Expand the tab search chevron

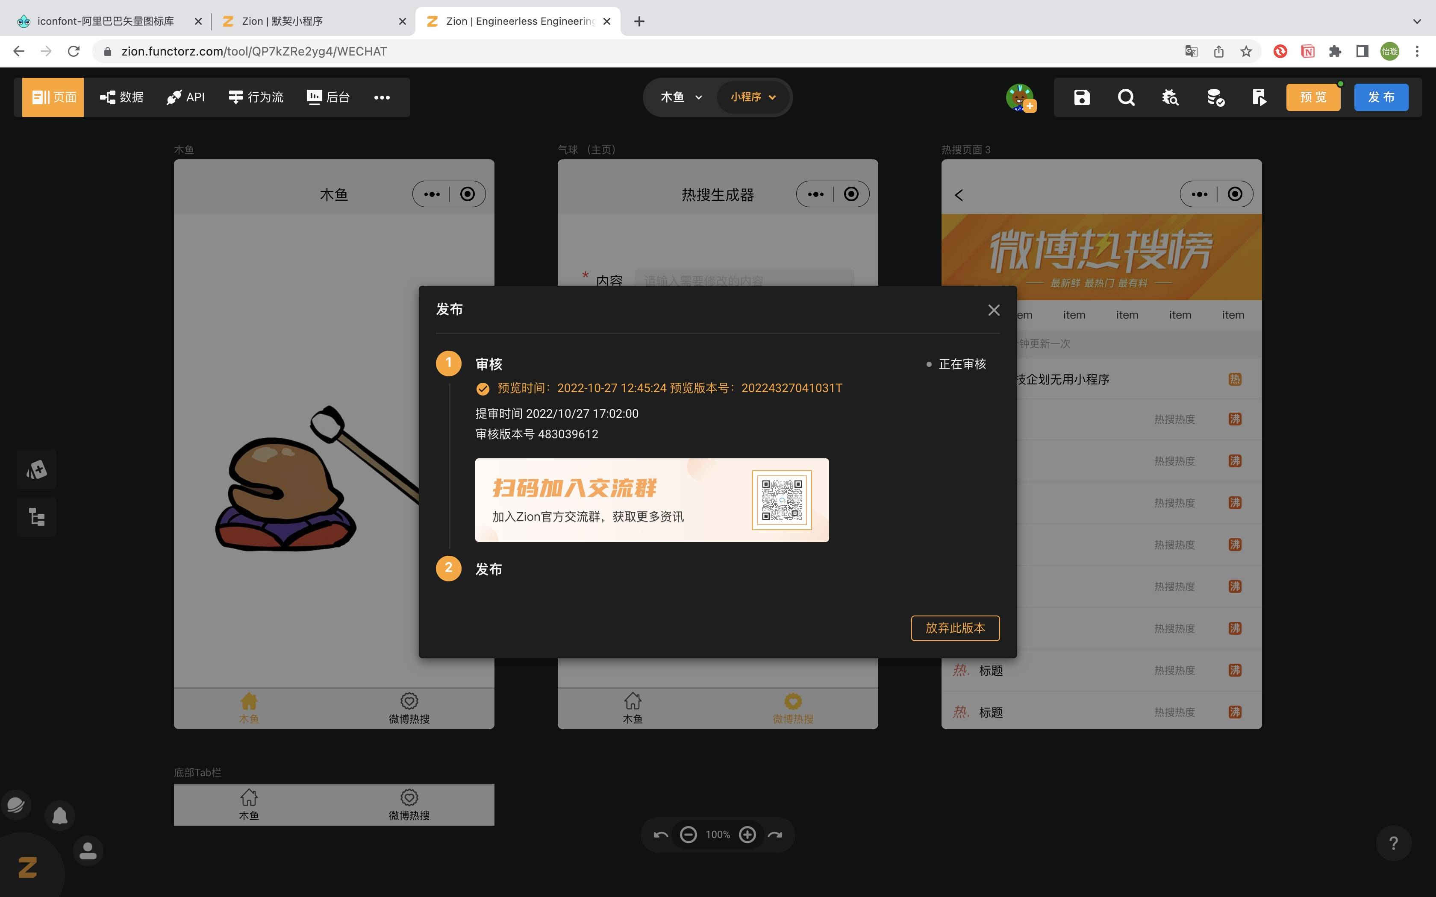coord(1417,21)
